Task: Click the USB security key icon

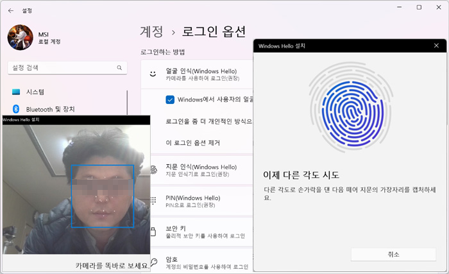Action: tap(153, 232)
